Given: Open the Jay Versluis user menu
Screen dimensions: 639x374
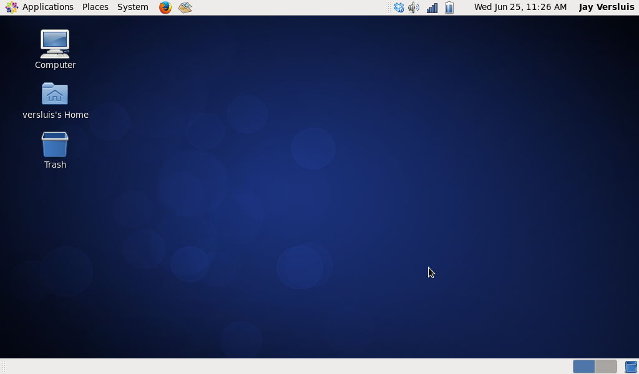Looking at the screenshot, I should [607, 7].
